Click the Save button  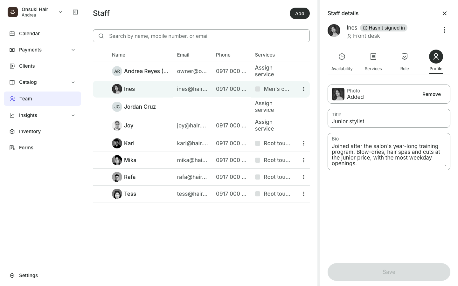pyautogui.click(x=389, y=272)
